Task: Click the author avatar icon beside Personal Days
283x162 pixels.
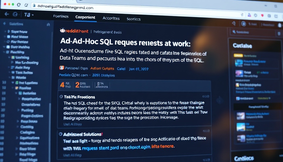Action: (x=62, y=68)
